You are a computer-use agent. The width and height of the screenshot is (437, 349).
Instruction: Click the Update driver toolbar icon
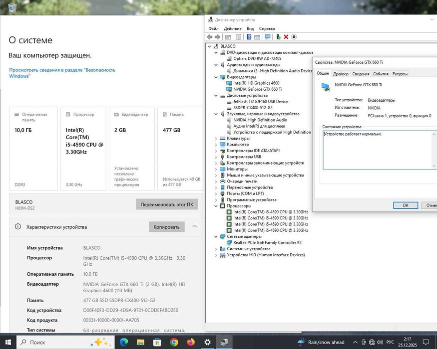[x=278, y=37]
